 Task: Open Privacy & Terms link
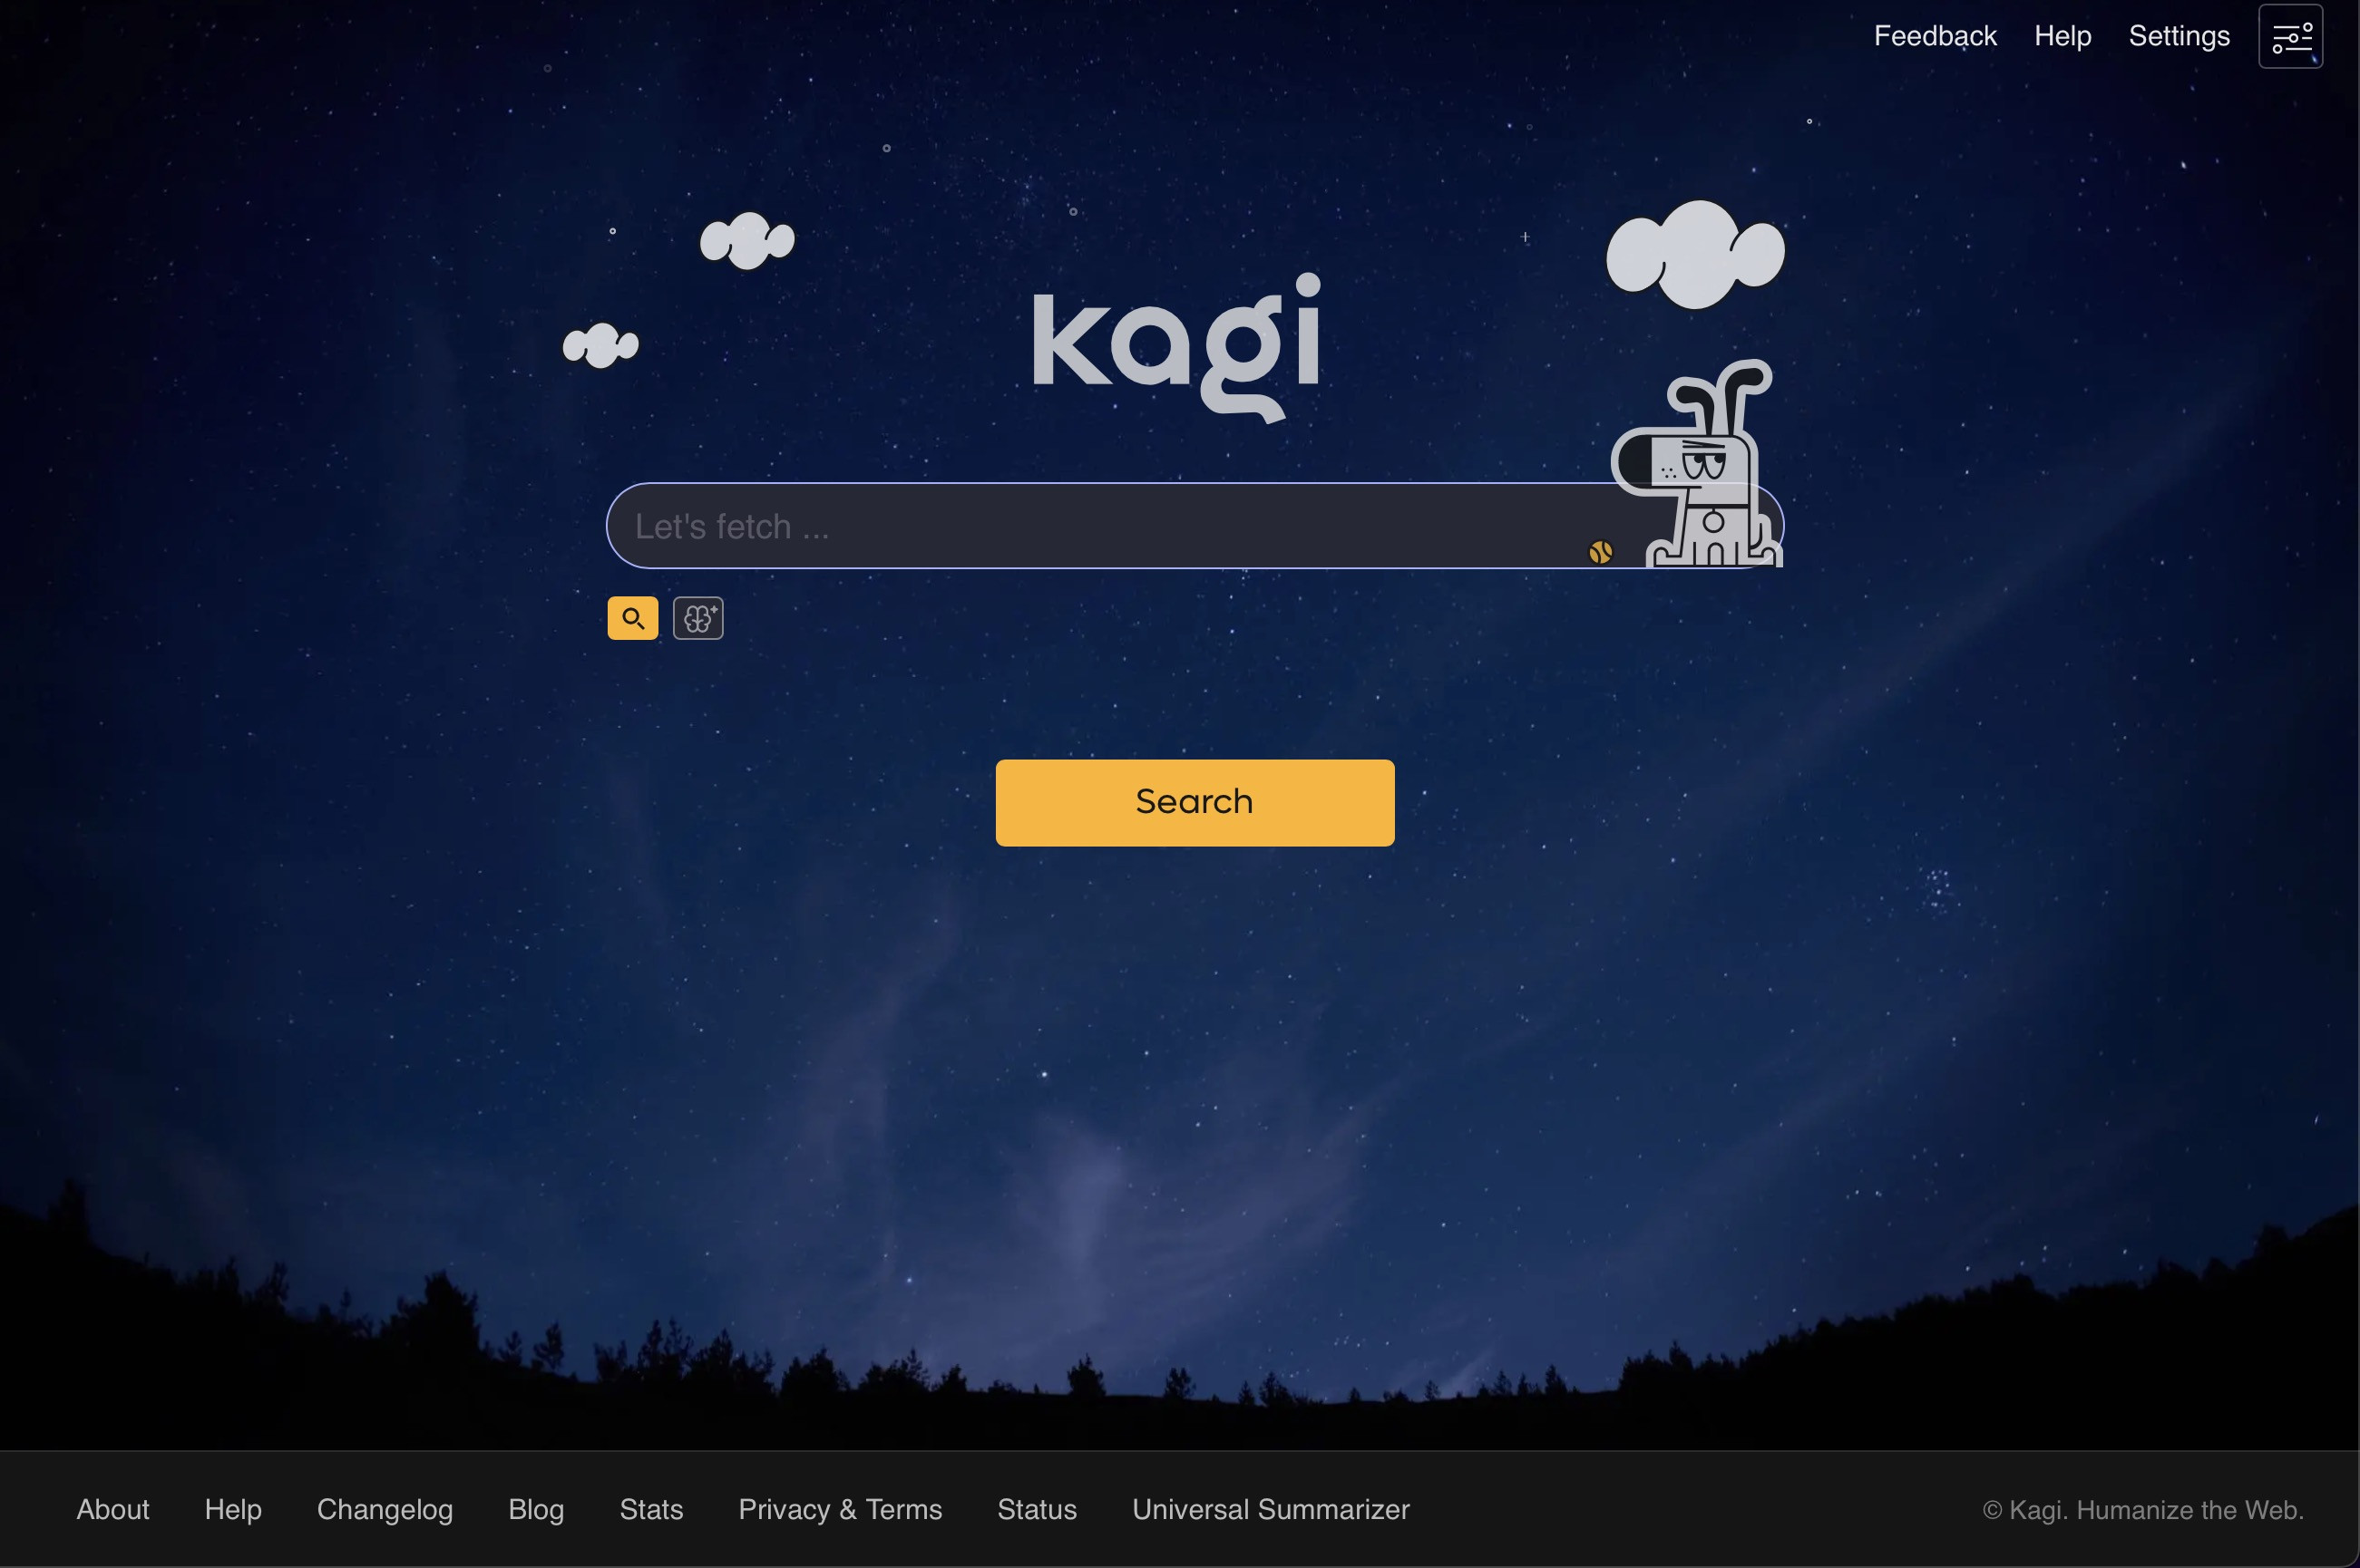[x=839, y=1509]
